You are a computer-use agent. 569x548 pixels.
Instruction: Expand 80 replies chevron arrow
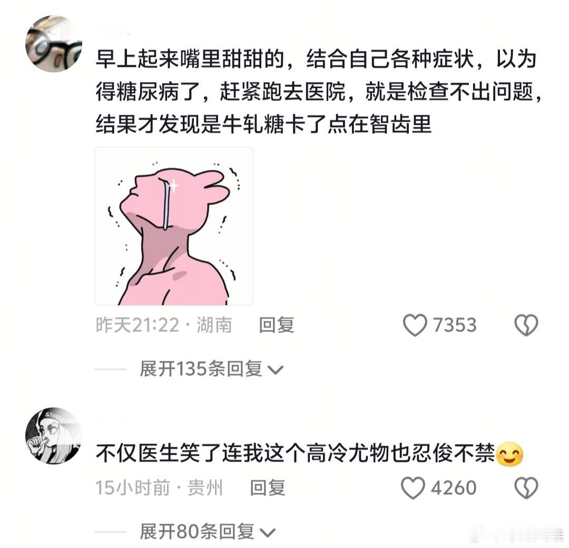click(x=268, y=533)
